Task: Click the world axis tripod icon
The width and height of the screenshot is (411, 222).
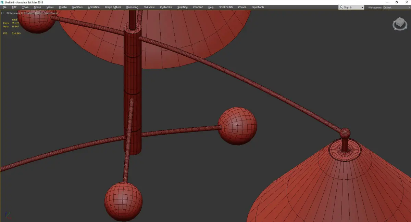Action: pyautogui.click(x=8, y=216)
